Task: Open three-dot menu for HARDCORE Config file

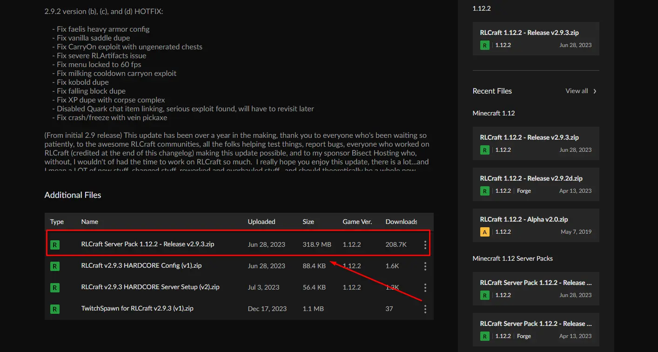Action: (425, 266)
